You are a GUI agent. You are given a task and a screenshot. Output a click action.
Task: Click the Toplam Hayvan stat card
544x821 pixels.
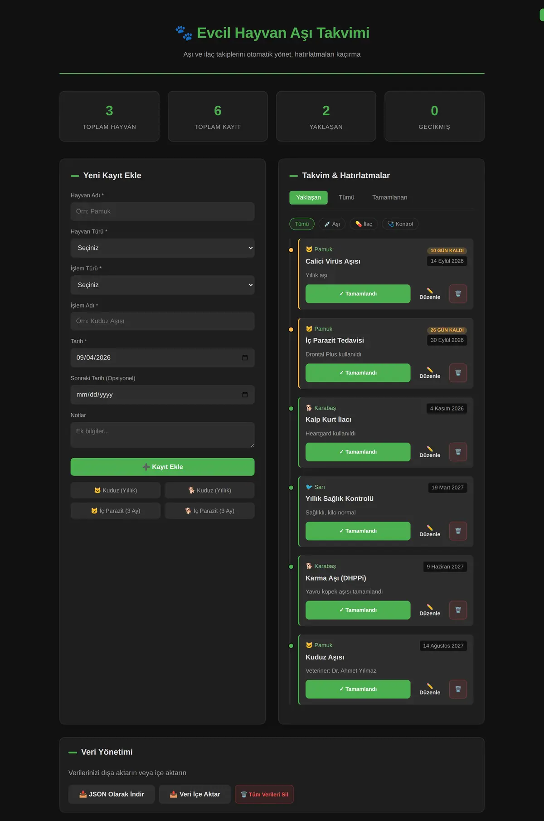click(x=109, y=117)
